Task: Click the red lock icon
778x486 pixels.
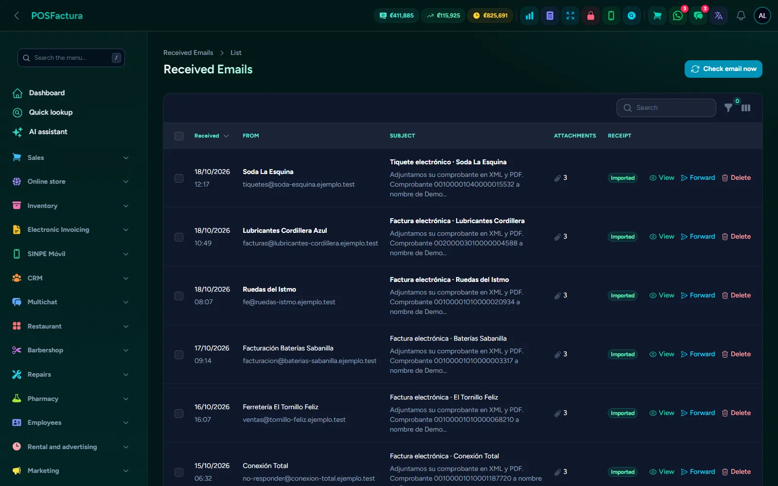Action: pyautogui.click(x=591, y=16)
